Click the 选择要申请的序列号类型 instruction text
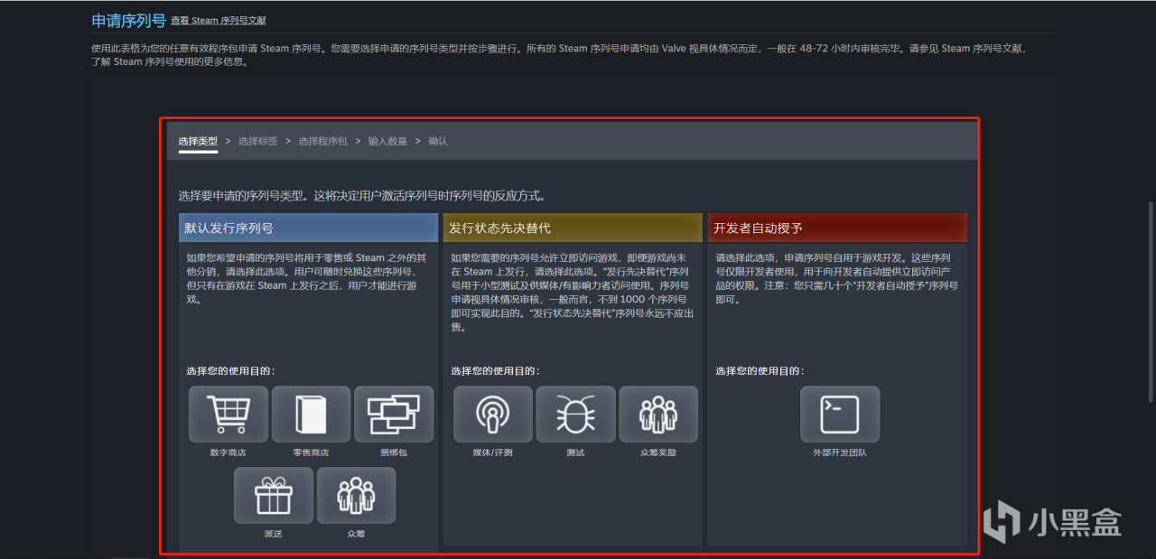Viewport: 1156px width, 559px height. tap(362, 195)
